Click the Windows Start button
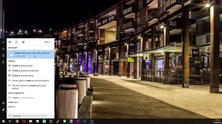This screenshot has height=124, width=222. click(x=3, y=121)
